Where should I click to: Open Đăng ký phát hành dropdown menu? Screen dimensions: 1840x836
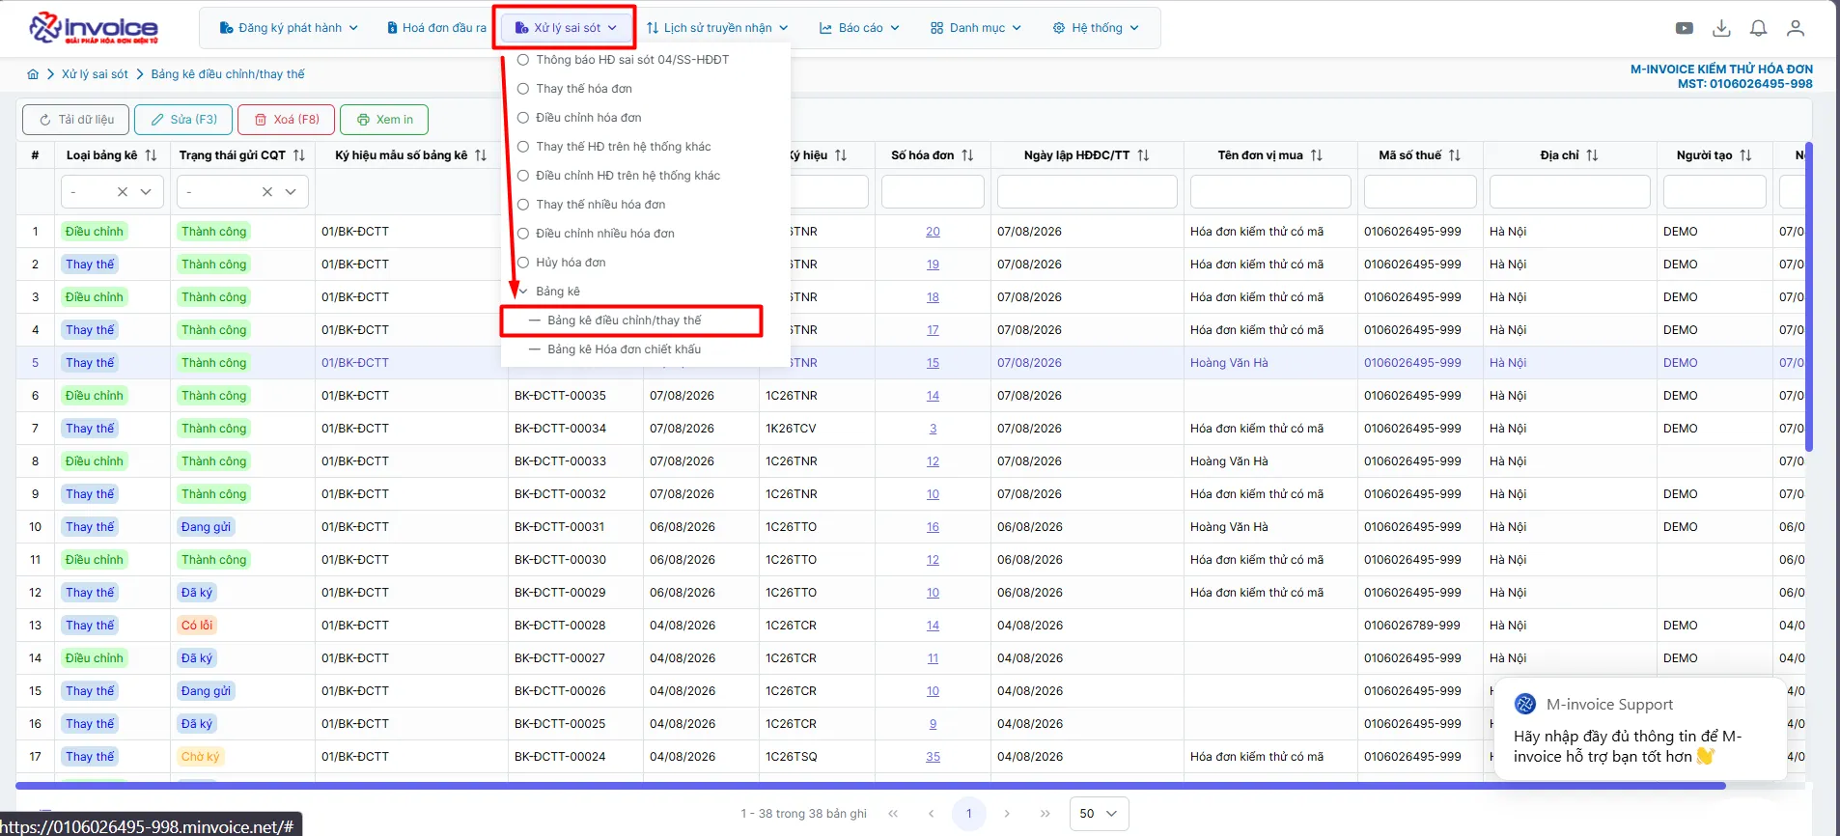coord(289,28)
